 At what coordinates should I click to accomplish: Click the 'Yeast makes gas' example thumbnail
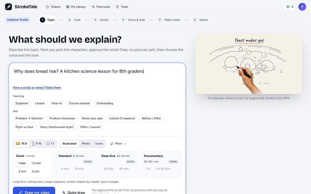coord(249,64)
